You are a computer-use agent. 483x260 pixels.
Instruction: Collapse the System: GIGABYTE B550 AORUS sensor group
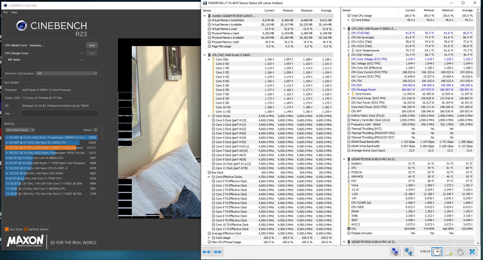205,16
